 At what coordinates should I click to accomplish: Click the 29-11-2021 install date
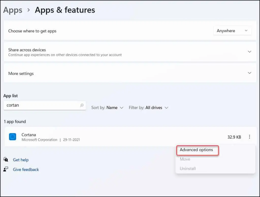pyautogui.click(x=71, y=140)
